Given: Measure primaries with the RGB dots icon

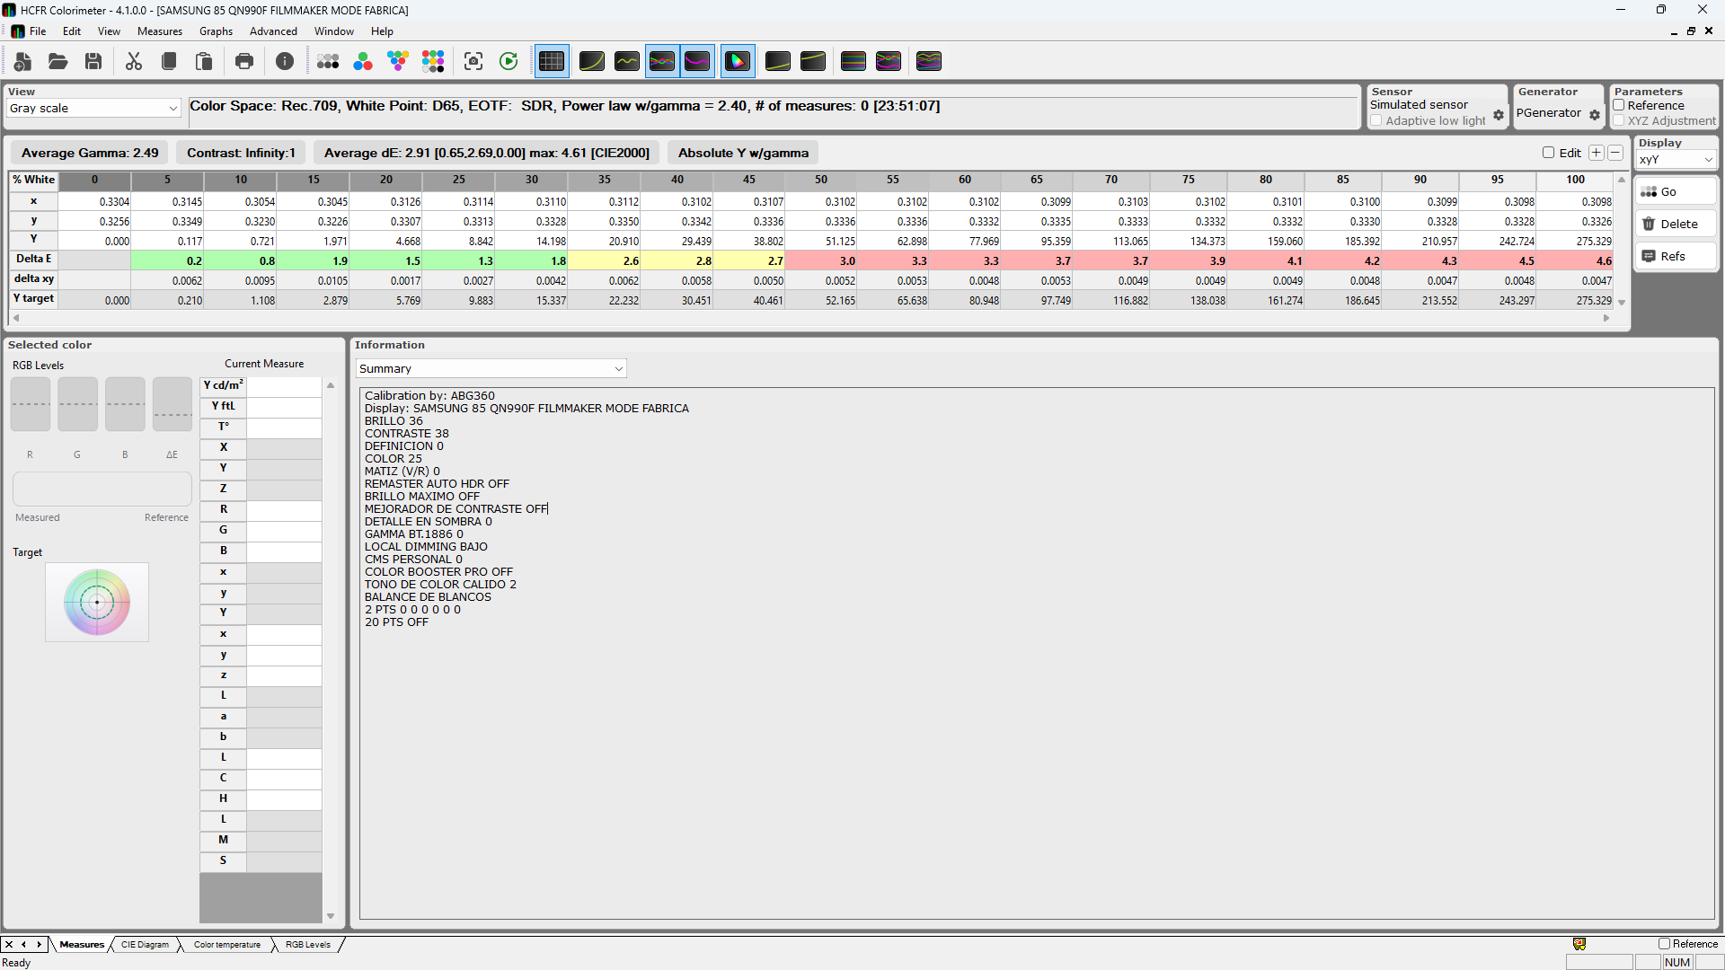Looking at the screenshot, I should coord(363,61).
